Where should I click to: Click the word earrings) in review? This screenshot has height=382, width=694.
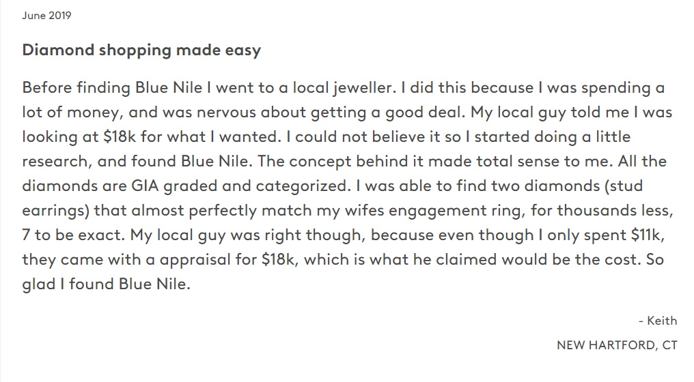click(56, 211)
